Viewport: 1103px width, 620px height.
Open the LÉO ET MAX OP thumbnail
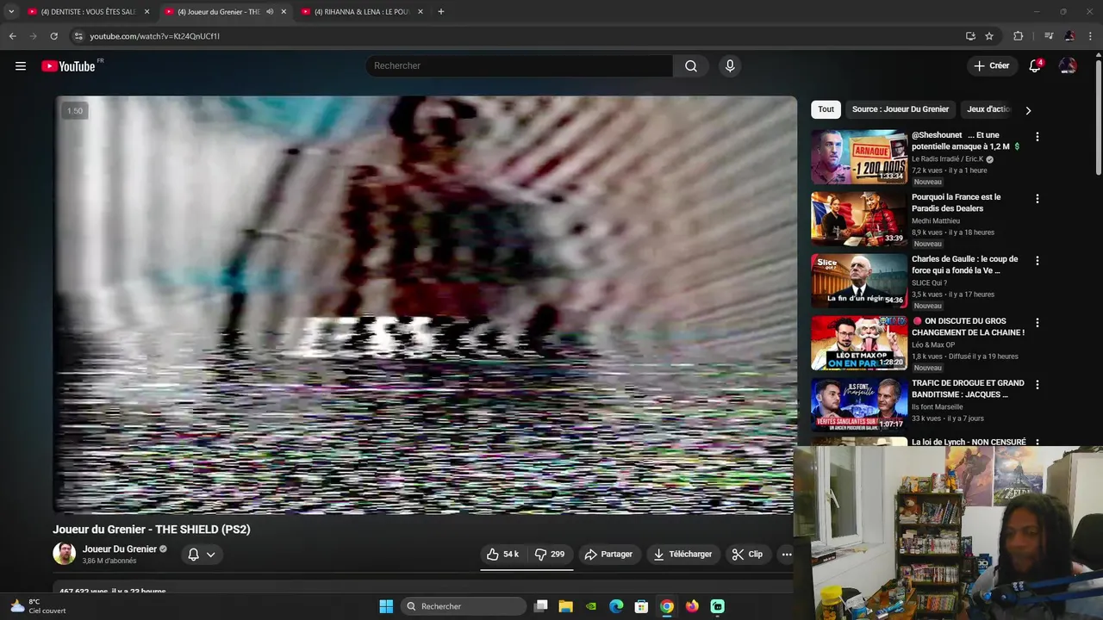[859, 343]
